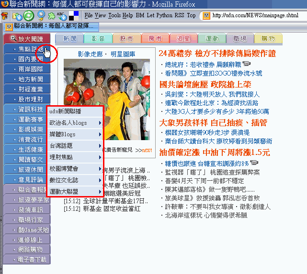Open the Let menu
The image size is (307, 274).
coord(150,15)
